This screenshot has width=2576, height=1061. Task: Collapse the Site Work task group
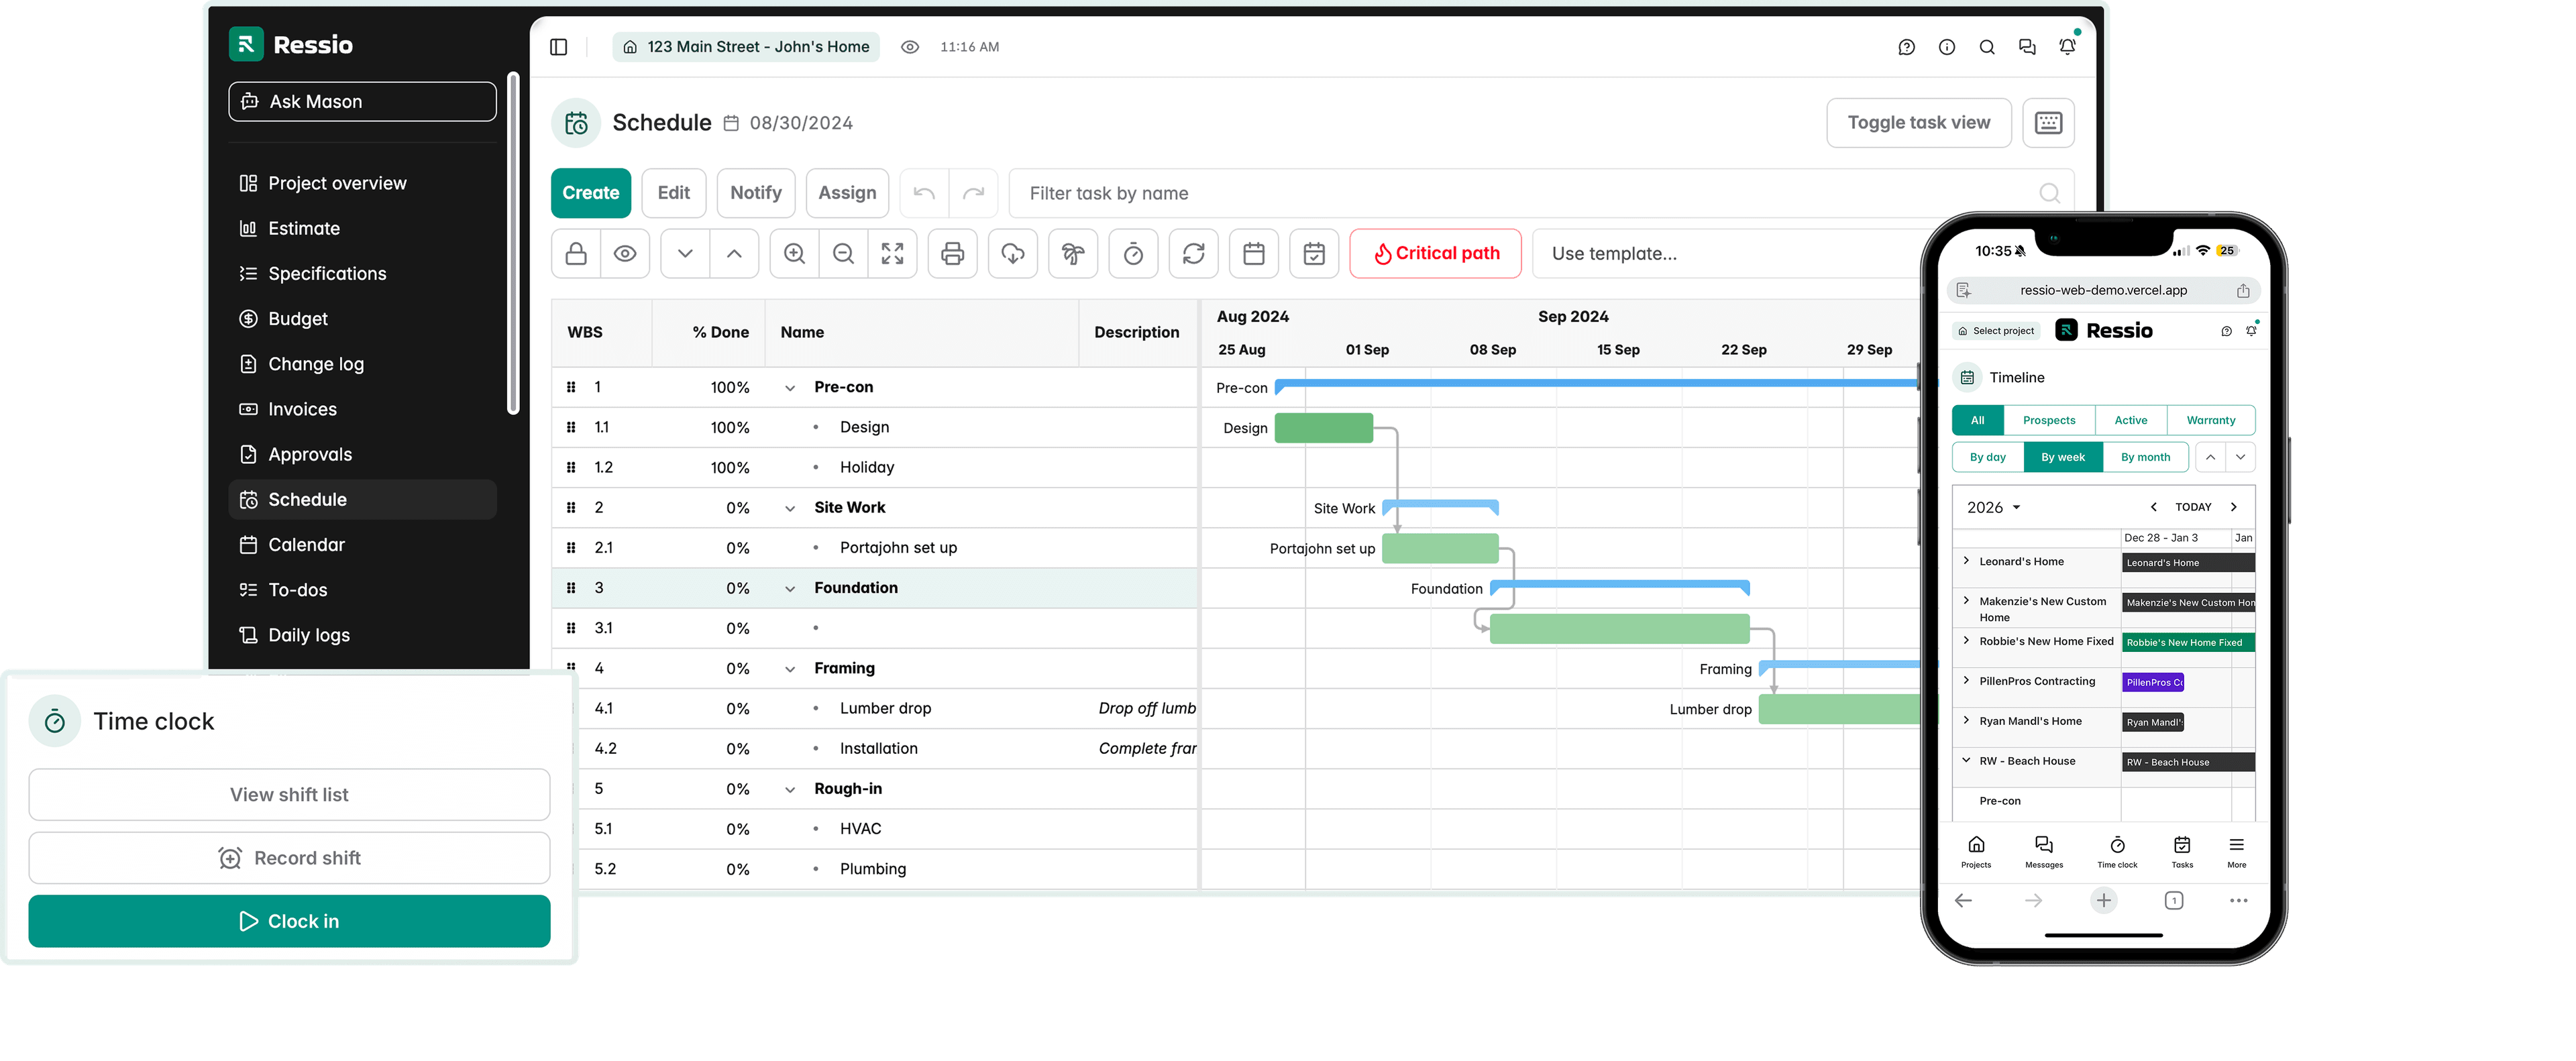click(789, 508)
